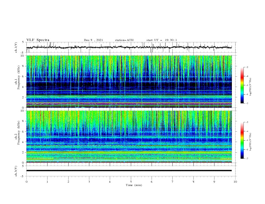The width and height of the screenshot is (265, 204).
Task: Click the "Time (min)" axis title
Action: coord(134,185)
